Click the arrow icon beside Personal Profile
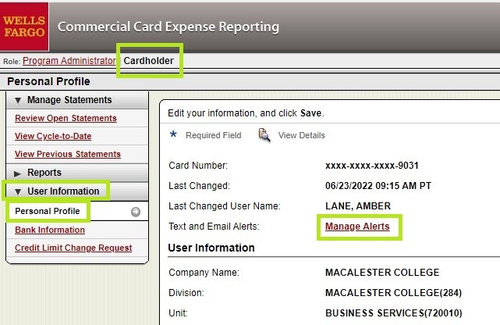Image resolution: width=500 pixels, height=325 pixels. (x=136, y=212)
